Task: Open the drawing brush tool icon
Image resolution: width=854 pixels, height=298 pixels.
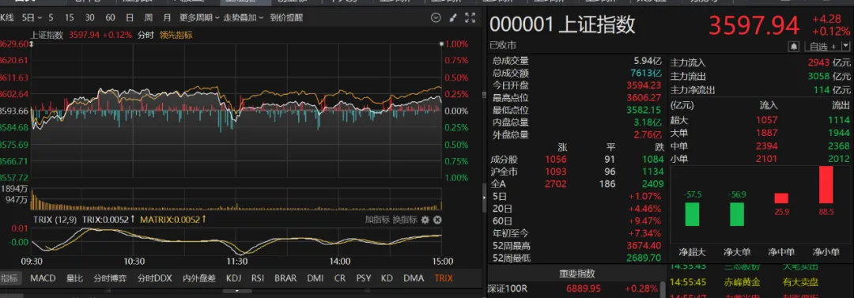Action: 452,18
